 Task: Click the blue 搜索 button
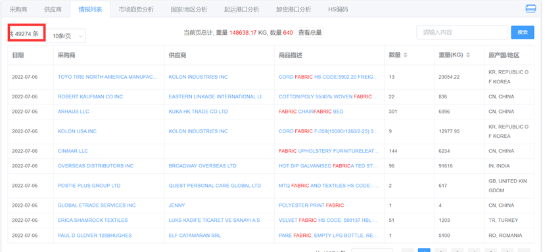tap(523, 32)
